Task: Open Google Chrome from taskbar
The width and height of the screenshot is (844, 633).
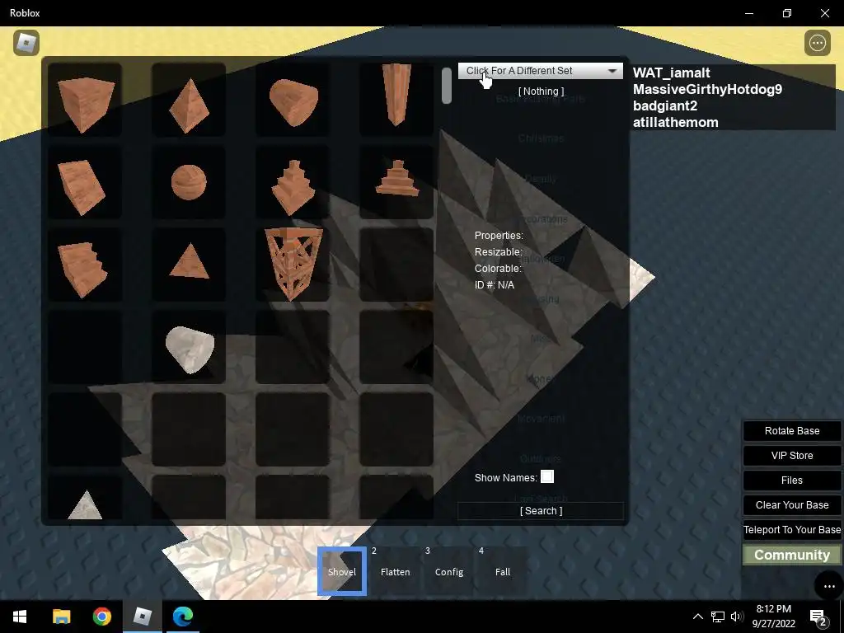Action: tap(101, 617)
